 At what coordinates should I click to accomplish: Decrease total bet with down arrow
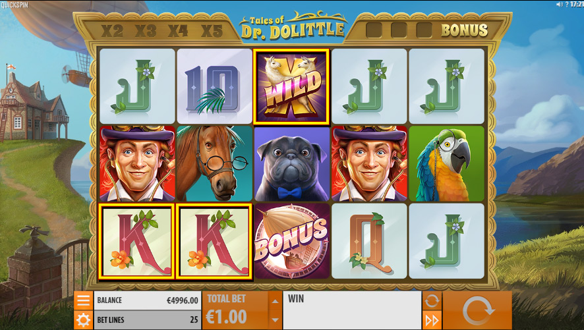pos(275,320)
